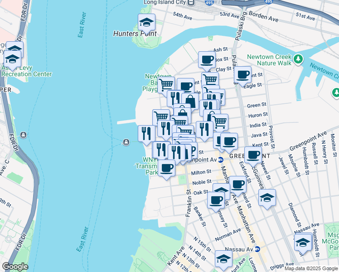Select Newtown Creek Nature Walk park icon
Viewport: 339px width, 272px height.
[x=298, y=58]
